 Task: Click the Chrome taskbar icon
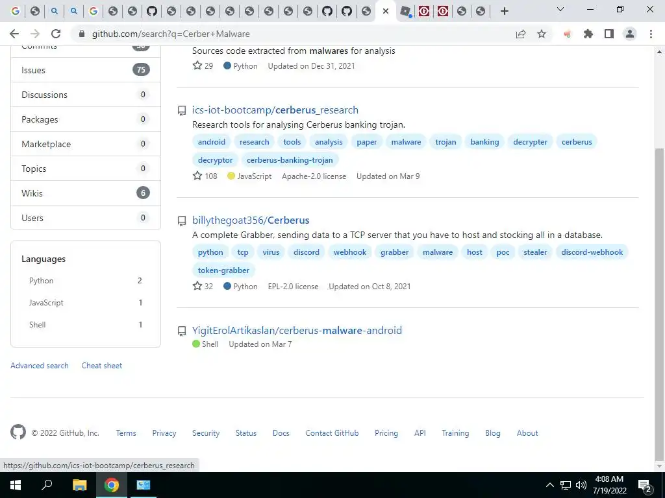(x=112, y=485)
